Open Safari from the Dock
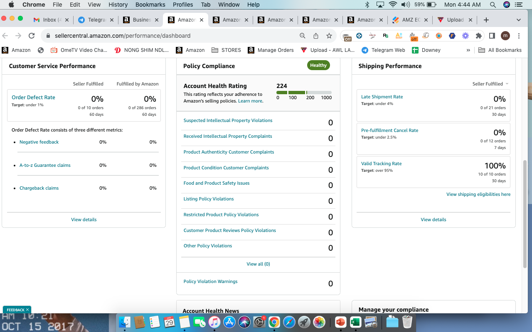 pos(289,322)
